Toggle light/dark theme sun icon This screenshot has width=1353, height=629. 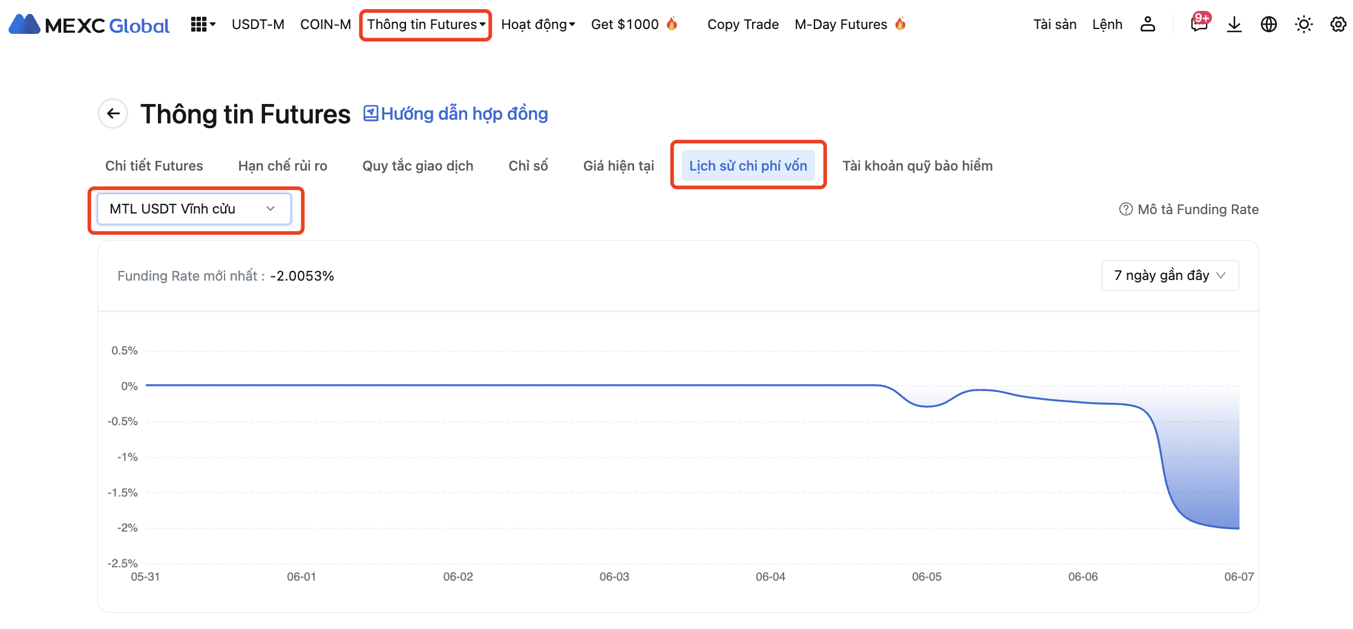tap(1303, 24)
